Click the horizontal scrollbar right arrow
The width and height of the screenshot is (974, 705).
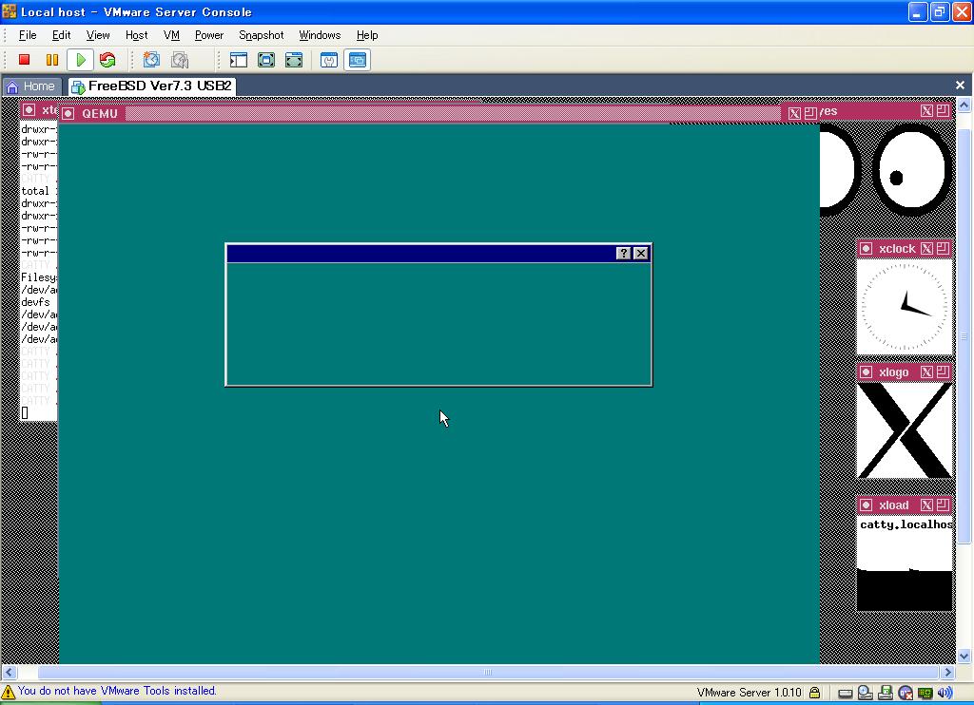point(948,672)
